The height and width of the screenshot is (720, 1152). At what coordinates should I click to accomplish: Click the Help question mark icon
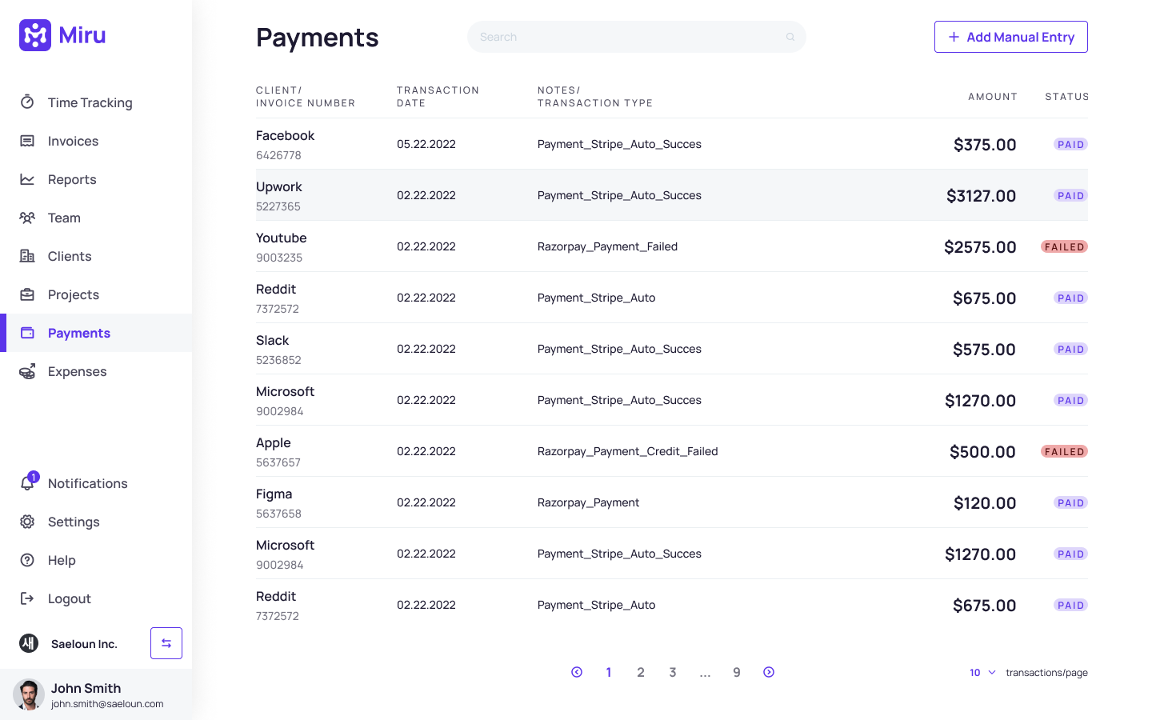tap(27, 560)
